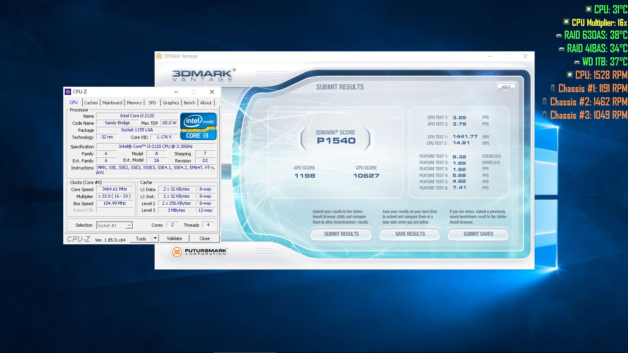Click the Core Speed value 3464.61 MHz

tap(115, 189)
